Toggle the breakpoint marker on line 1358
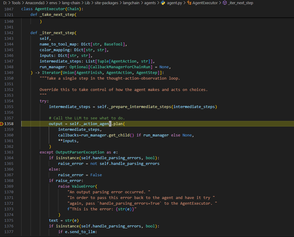The image size is (294, 237). [x=2, y=124]
